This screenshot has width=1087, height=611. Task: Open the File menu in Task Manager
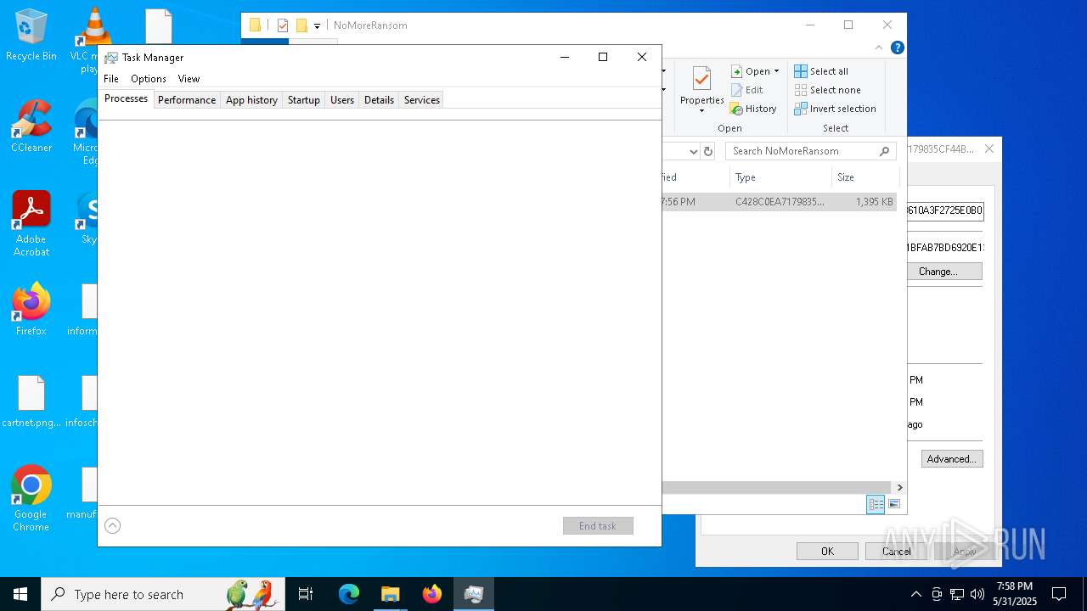111,79
